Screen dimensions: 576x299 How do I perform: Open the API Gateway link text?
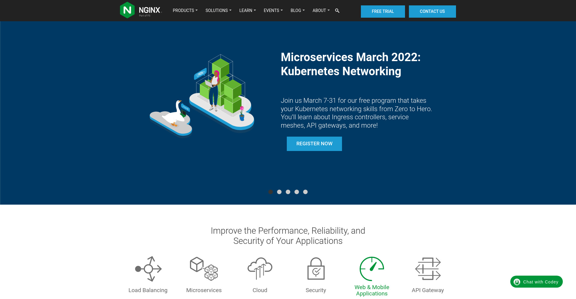tap(428, 290)
